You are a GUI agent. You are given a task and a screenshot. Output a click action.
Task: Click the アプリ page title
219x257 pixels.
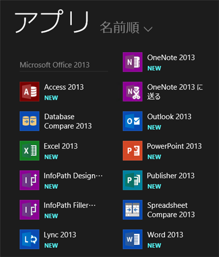[52, 21]
